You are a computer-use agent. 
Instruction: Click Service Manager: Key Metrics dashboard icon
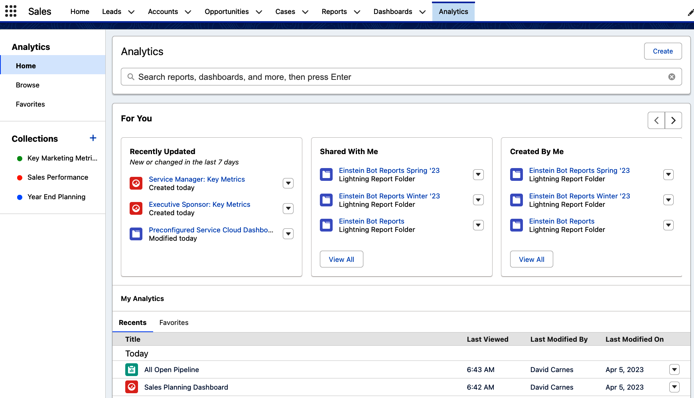coord(136,183)
